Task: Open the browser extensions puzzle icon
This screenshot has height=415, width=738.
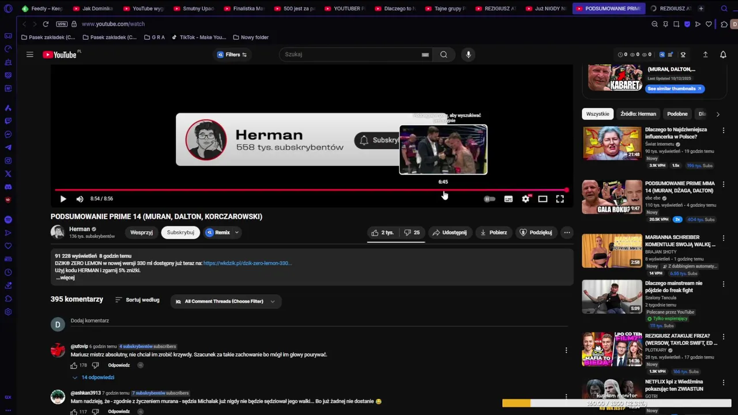Action: tap(724, 24)
